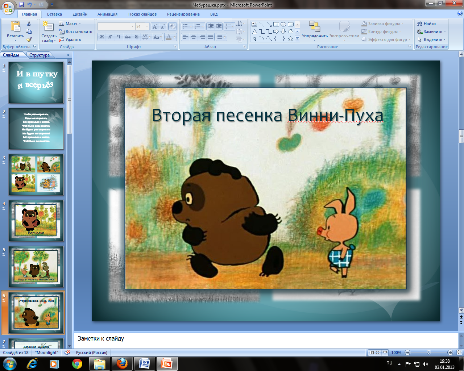The image size is (464, 371).
Task: Start Slide Show view from status bar
Action: [385, 353]
